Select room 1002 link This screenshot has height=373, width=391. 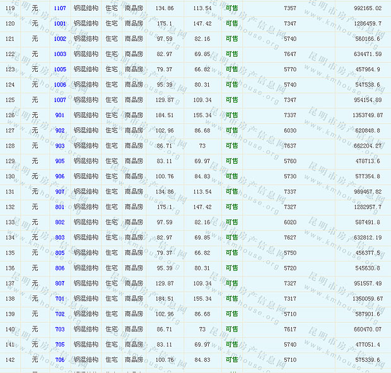(60, 38)
